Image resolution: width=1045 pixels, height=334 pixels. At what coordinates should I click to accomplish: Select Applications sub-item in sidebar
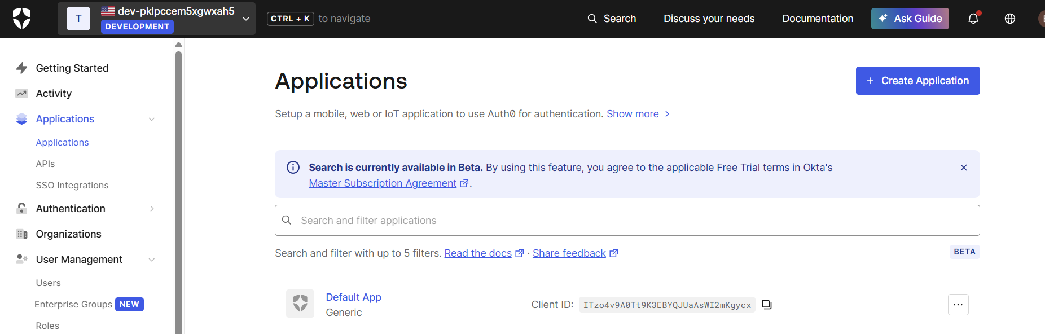coord(62,143)
